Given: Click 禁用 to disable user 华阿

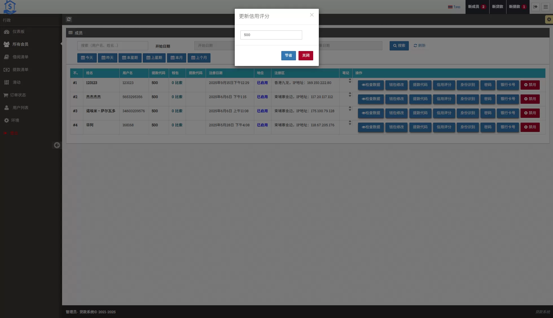Looking at the screenshot, I should point(530,127).
